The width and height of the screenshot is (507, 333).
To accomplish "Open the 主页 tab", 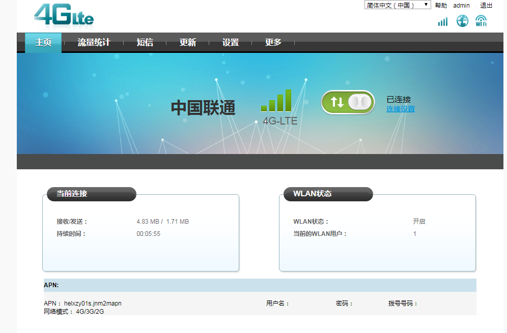I will pyautogui.click(x=43, y=43).
